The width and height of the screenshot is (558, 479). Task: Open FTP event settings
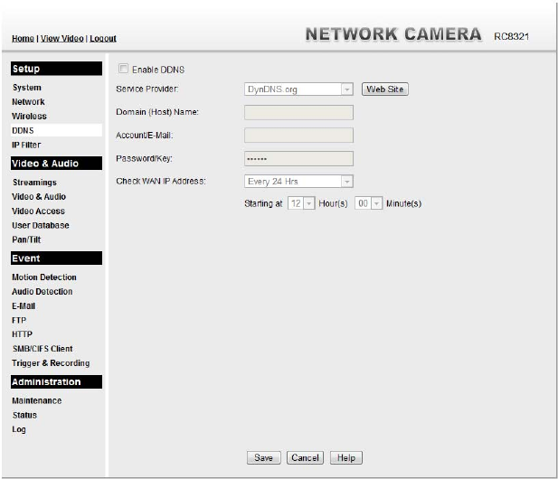click(x=19, y=320)
